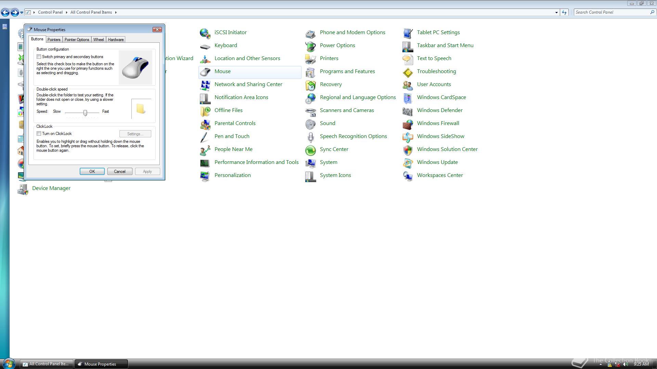
Task: Click the volume icon in system tray
Action: pos(626,364)
